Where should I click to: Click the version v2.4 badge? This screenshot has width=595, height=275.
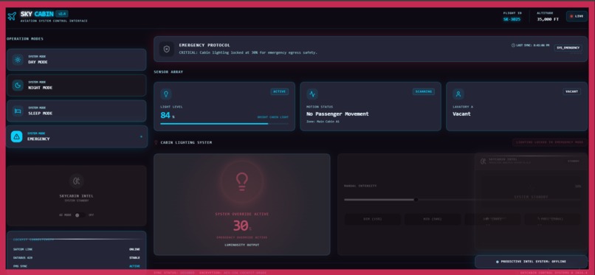61,14
